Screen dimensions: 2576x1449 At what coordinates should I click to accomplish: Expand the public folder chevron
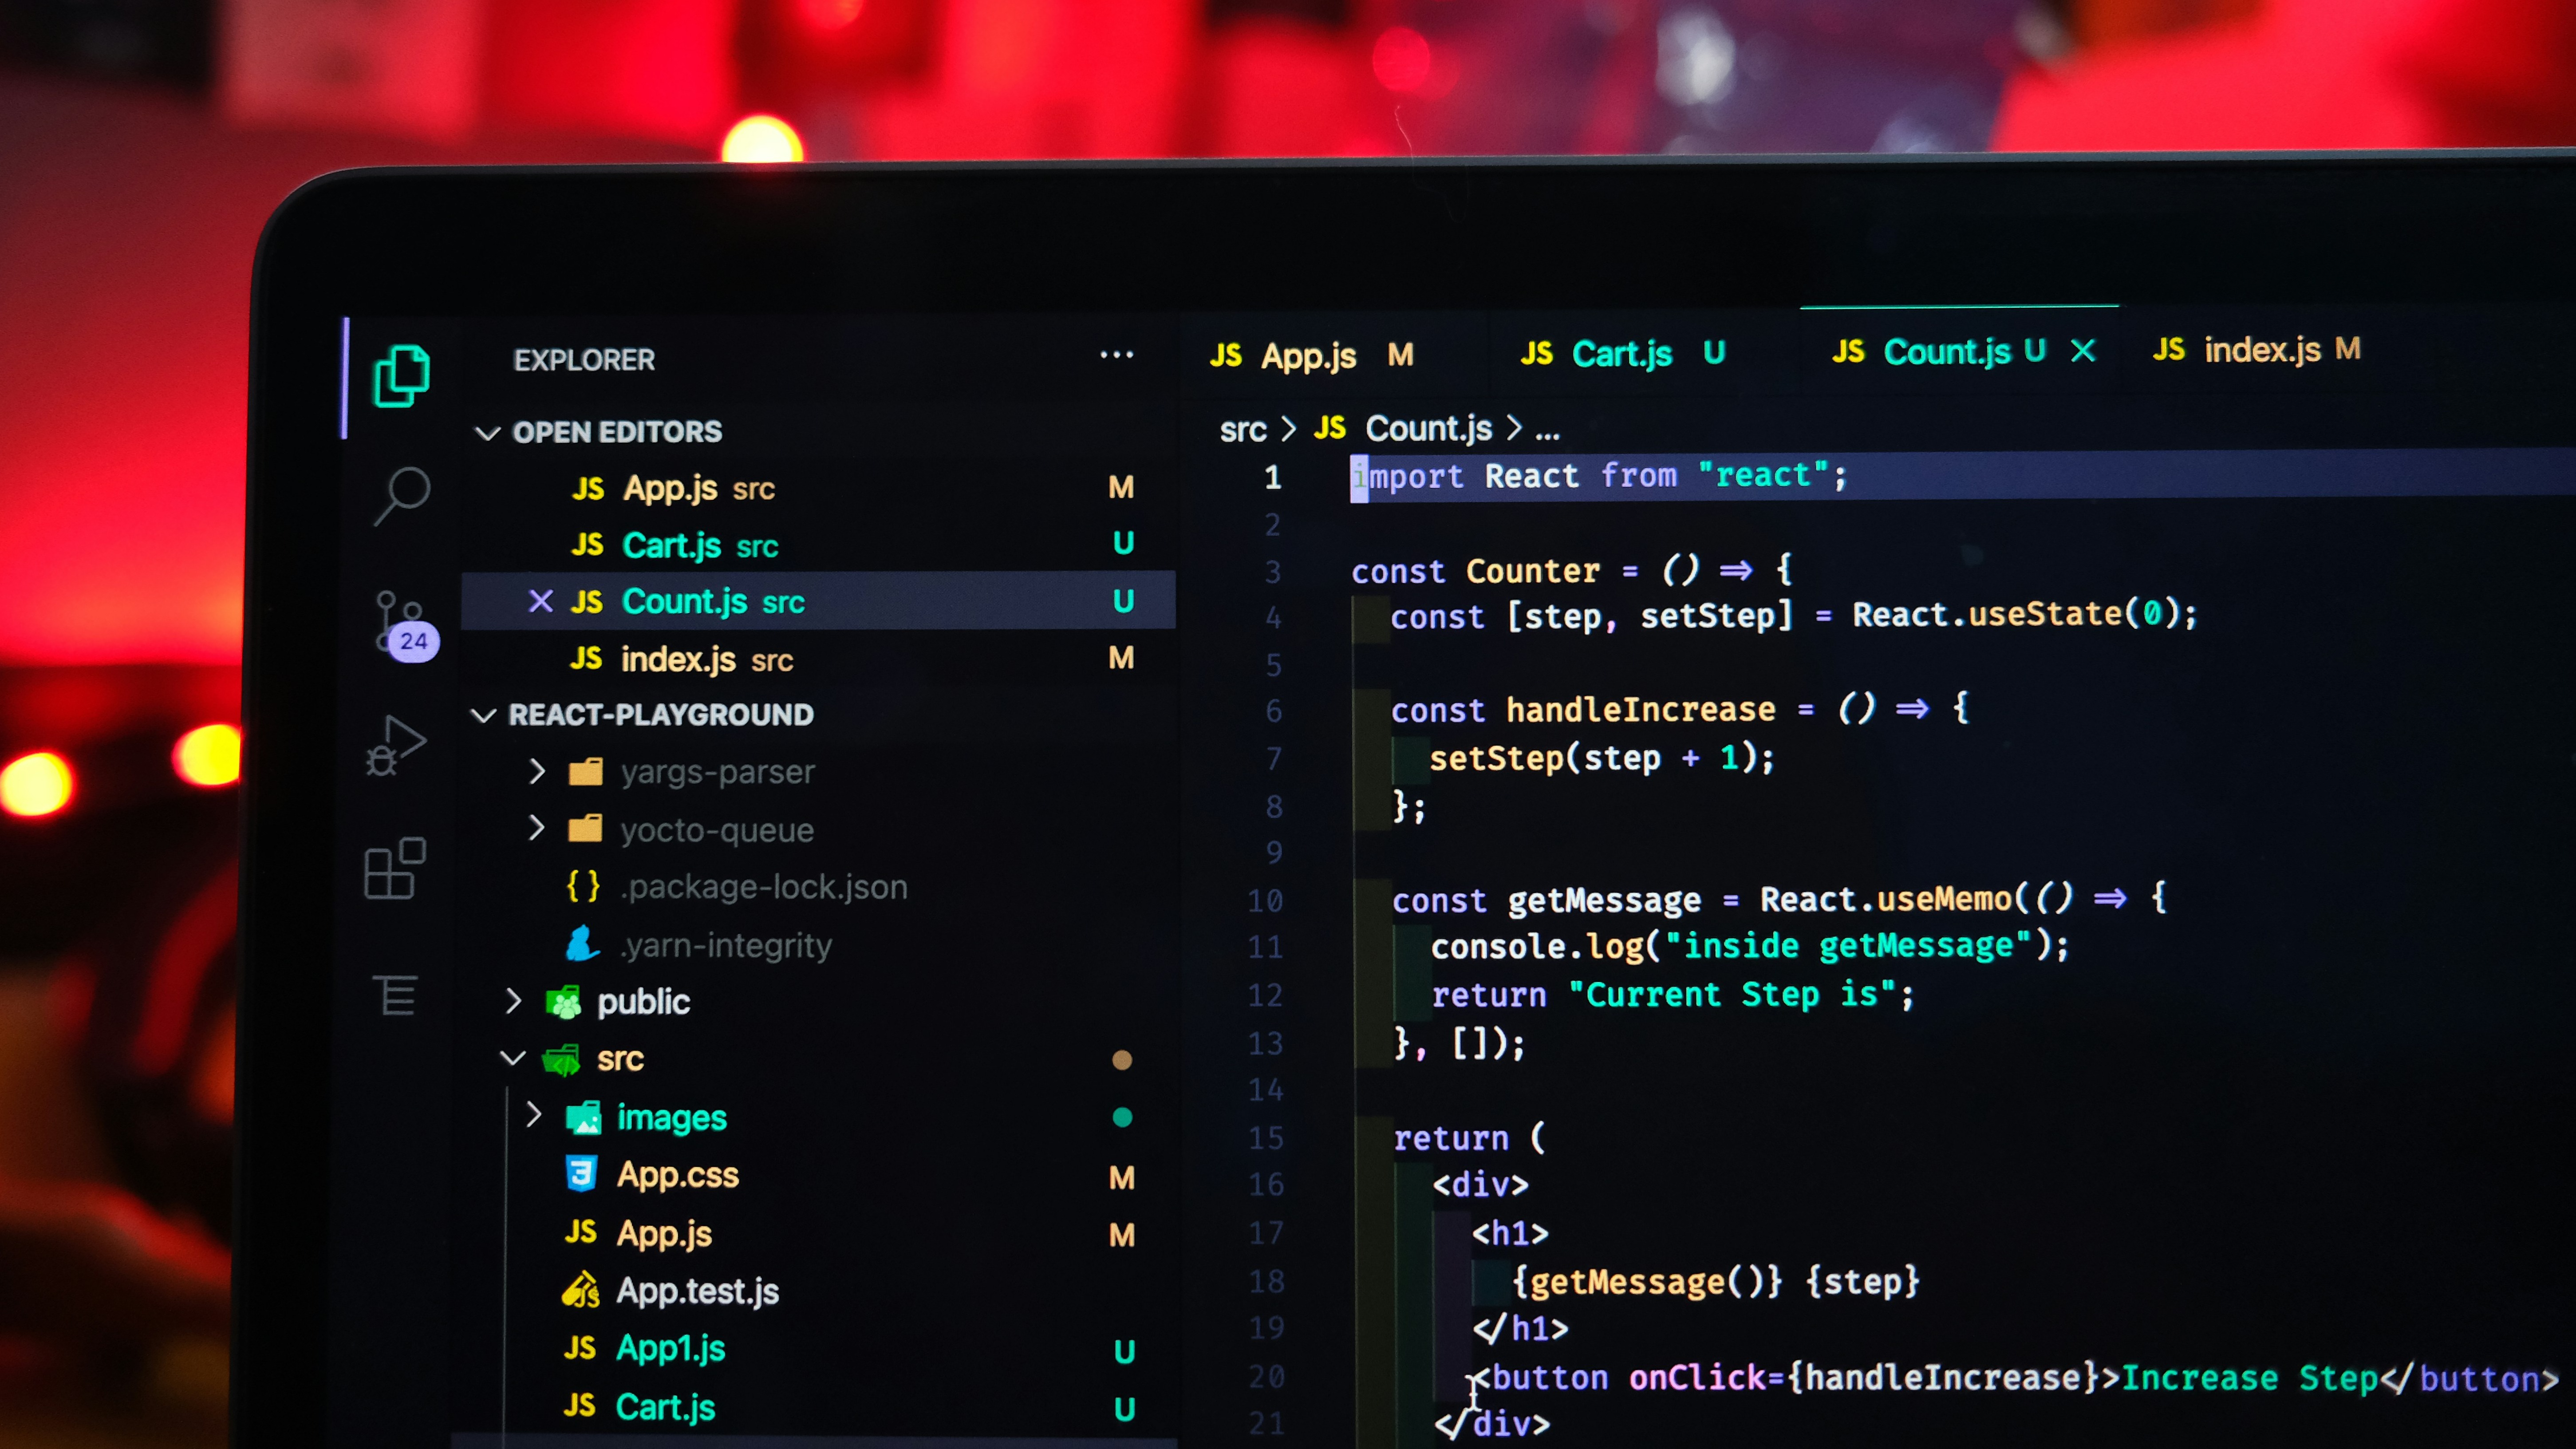[514, 1001]
